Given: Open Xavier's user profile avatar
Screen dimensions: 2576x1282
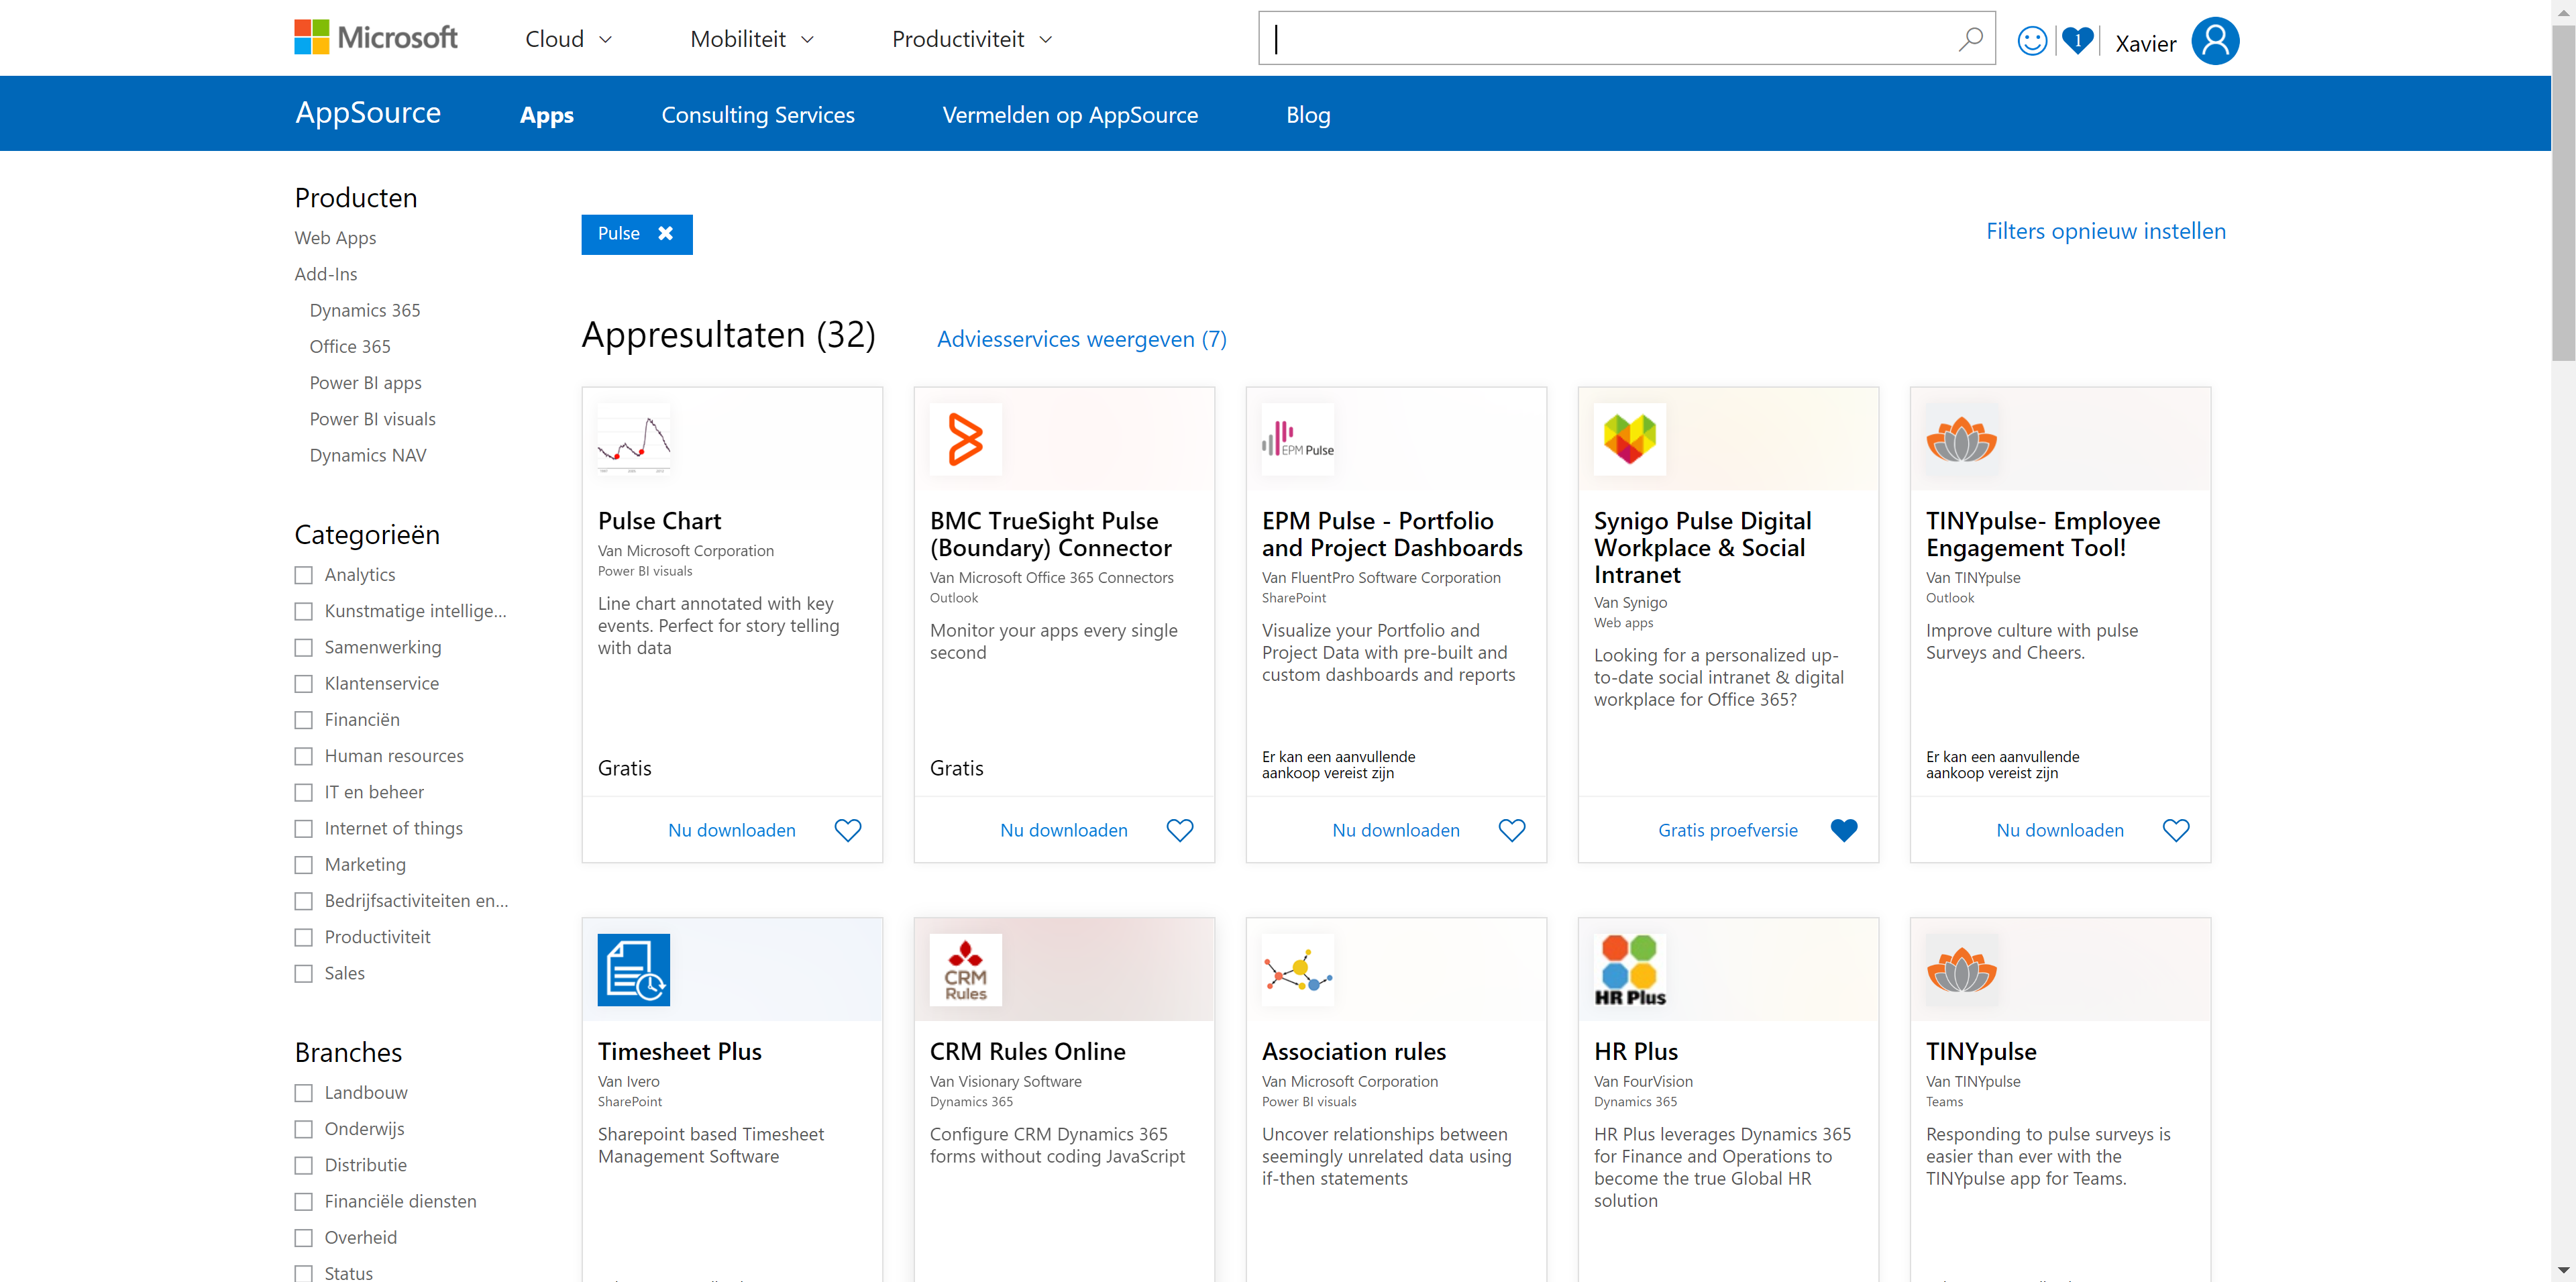Looking at the screenshot, I should (2215, 41).
